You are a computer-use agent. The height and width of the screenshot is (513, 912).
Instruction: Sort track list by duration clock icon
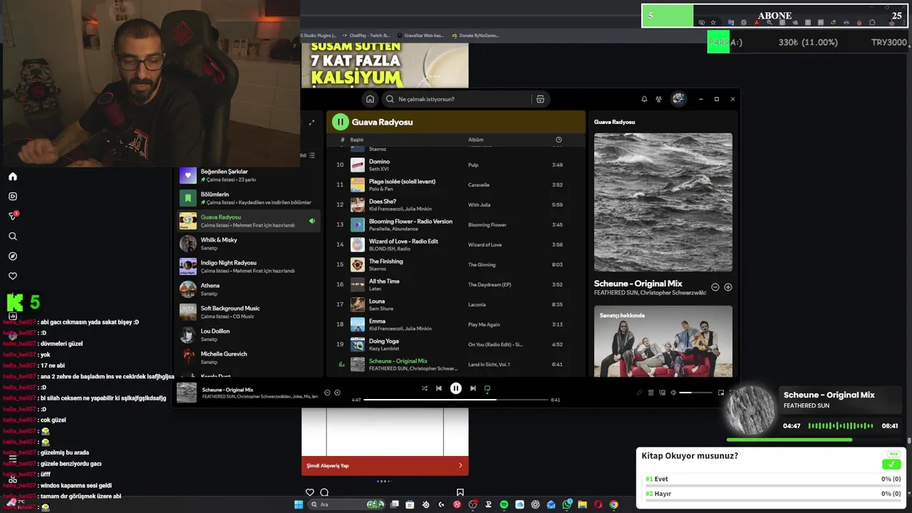(559, 140)
